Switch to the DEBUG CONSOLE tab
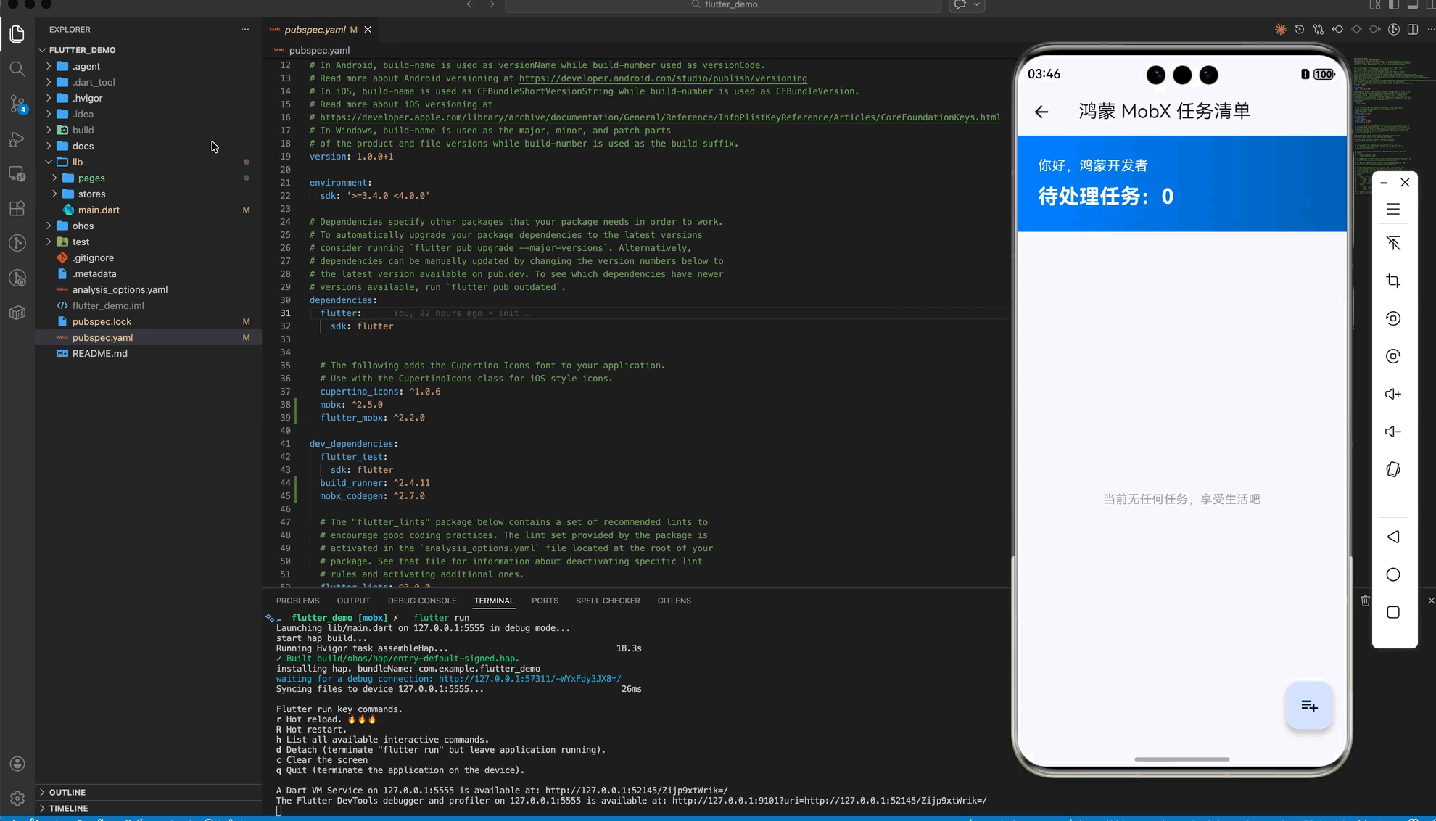Viewport: 1436px width, 821px height. (x=421, y=601)
